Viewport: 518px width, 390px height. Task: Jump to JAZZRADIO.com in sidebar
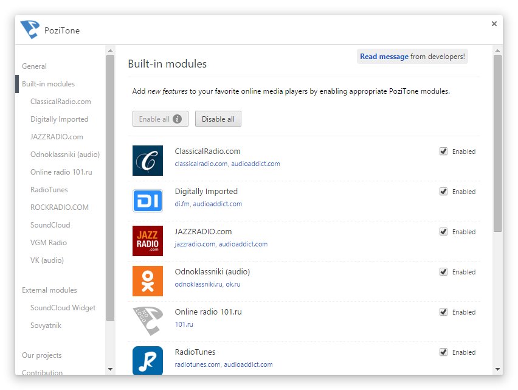57,137
